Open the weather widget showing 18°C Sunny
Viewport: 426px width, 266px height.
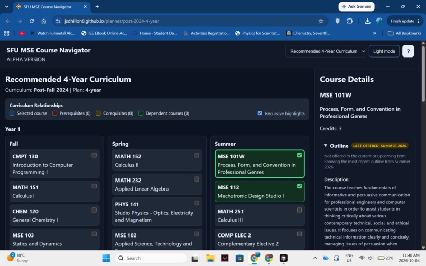17,258
